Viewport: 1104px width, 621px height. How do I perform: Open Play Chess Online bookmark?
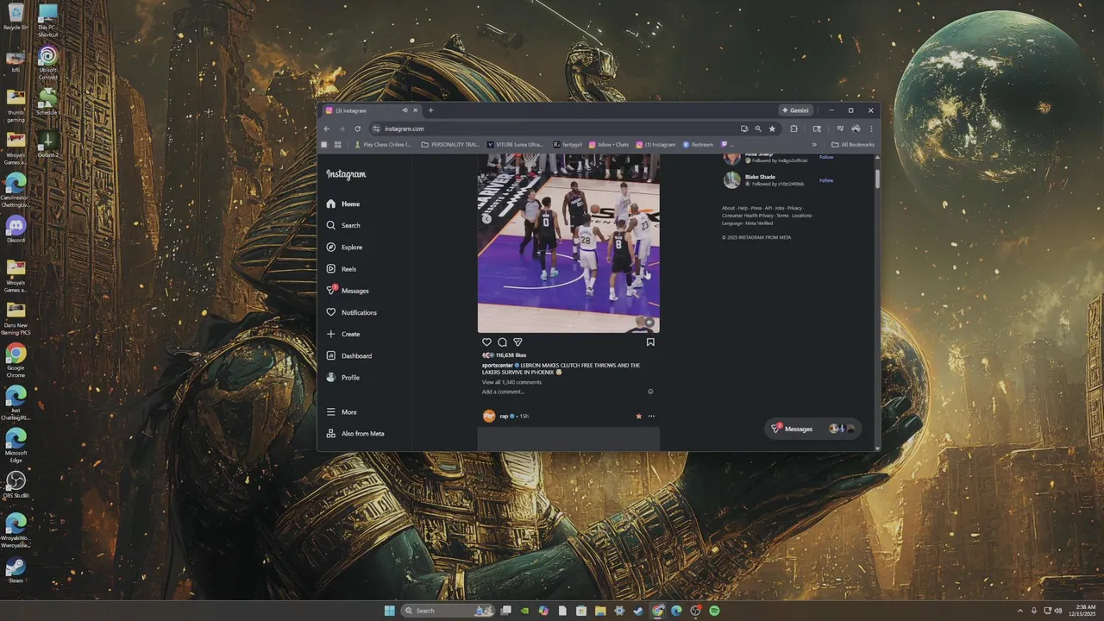point(381,145)
